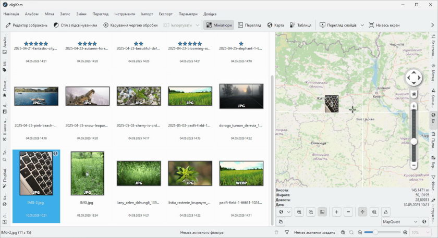This screenshot has height=238, width=438.
Task: Click На весь екран button
Action: (x=384, y=25)
